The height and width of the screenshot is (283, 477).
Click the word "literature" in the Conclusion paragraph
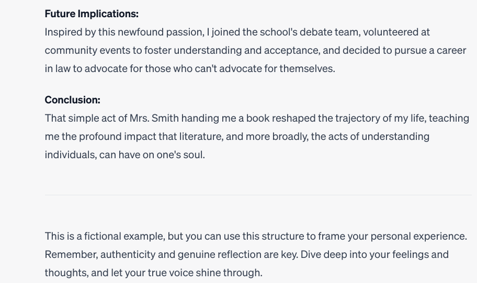tap(201, 136)
